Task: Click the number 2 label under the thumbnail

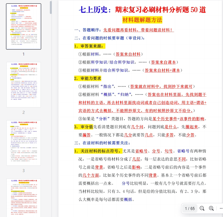Action: click(x=24, y=112)
